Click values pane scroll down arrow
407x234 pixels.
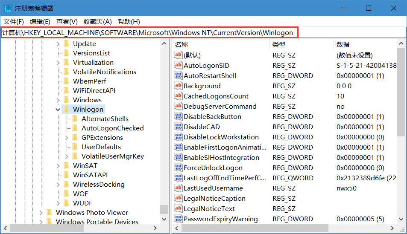(x=401, y=219)
